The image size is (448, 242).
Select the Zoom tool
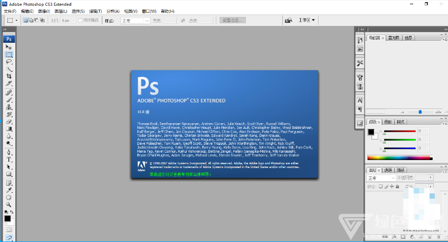[9, 204]
